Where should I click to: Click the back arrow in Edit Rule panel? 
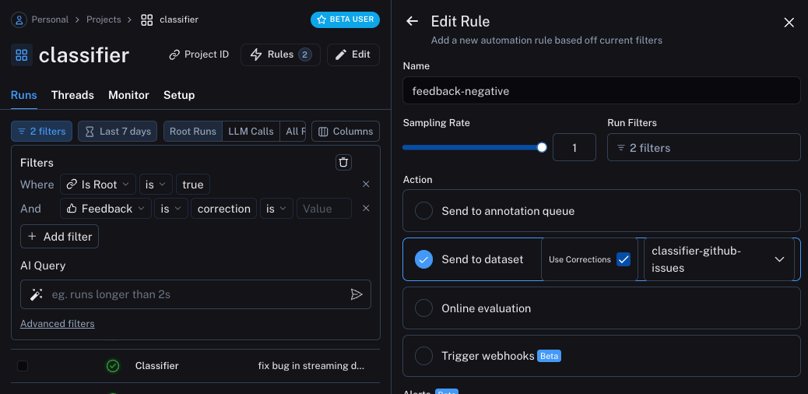(x=413, y=22)
